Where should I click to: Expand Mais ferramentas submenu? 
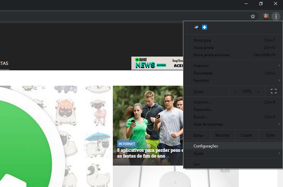tap(233, 124)
